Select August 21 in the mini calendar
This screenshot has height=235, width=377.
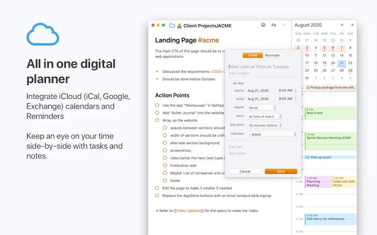click(x=342, y=63)
